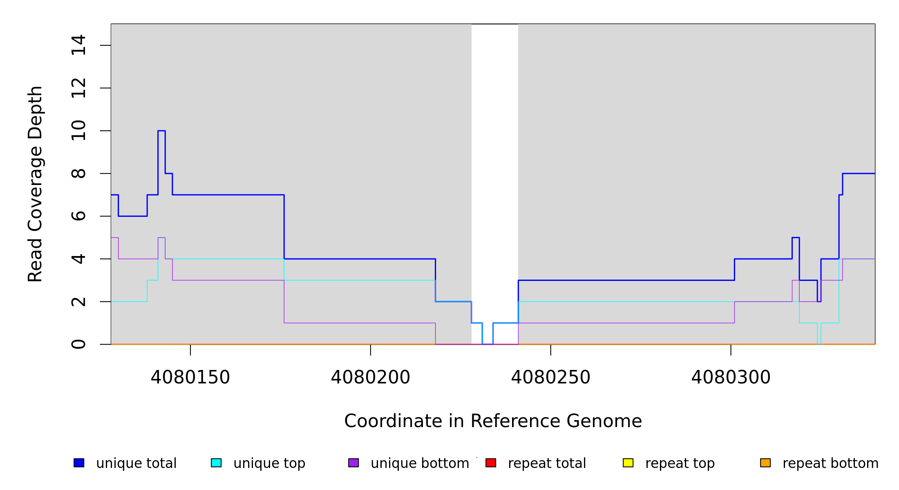Click the white unshaded gap region in plot
This screenshot has width=899, height=490.
tap(494, 163)
